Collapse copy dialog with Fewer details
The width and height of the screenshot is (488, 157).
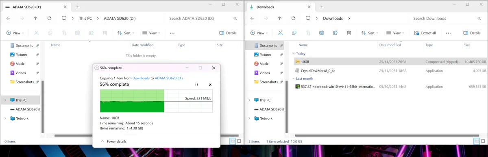click(113, 142)
